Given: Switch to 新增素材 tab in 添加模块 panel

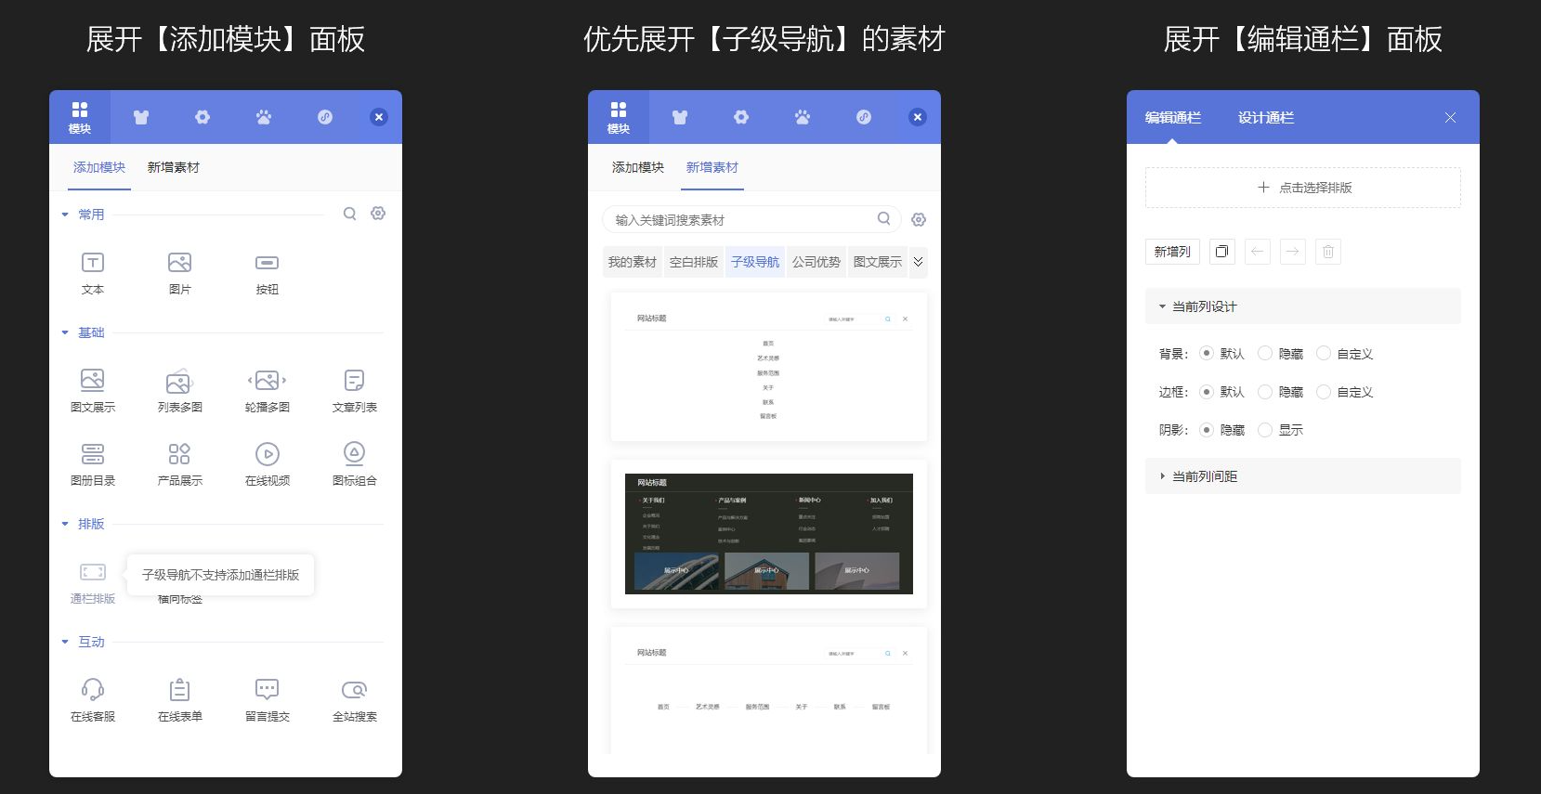Looking at the screenshot, I should pyautogui.click(x=174, y=167).
